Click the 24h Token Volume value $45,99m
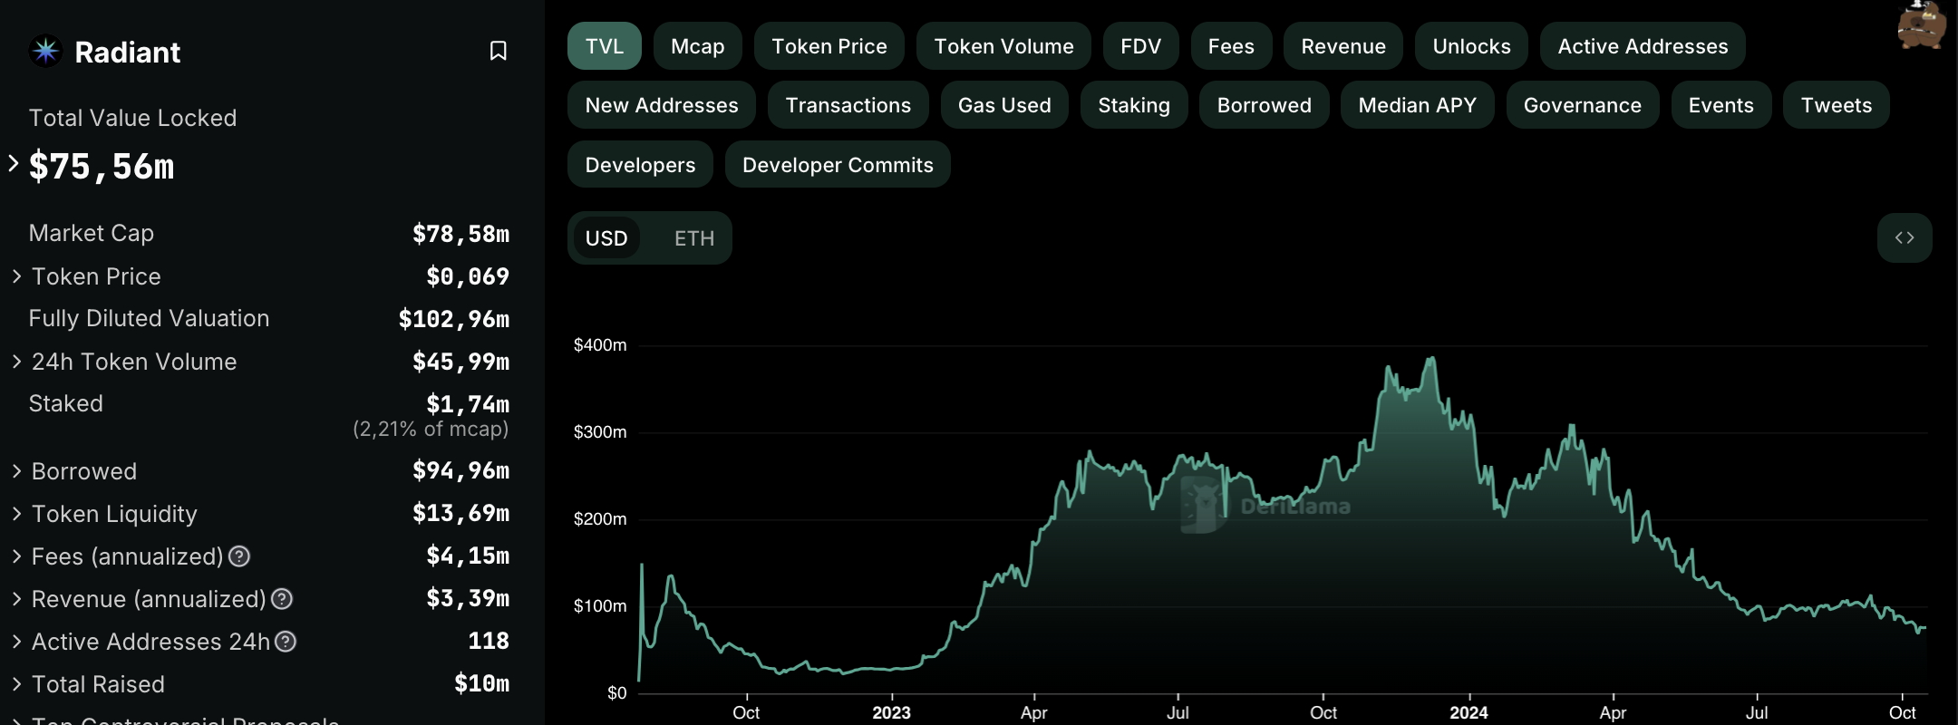The width and height of the screenshot is (1958, 725). 460,362
